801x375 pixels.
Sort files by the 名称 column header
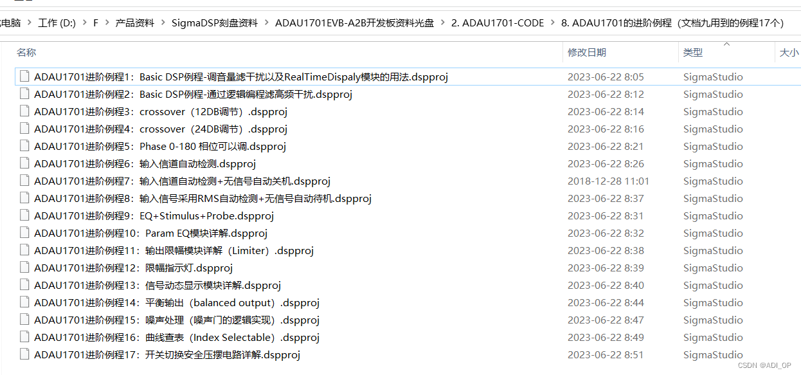tap(26, 52)
